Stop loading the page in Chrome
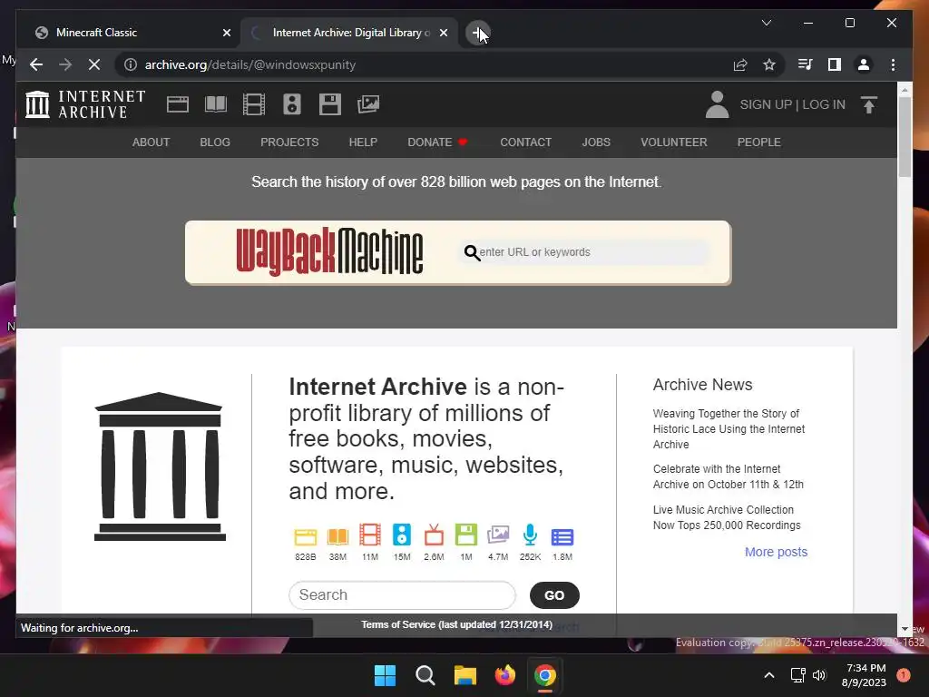 [94, 64]
